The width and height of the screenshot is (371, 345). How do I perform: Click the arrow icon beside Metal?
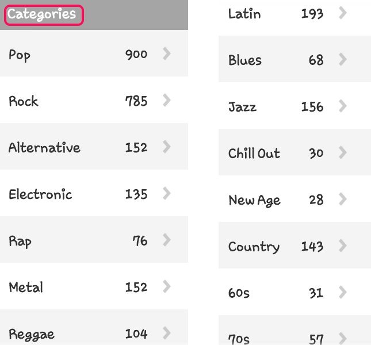click(167, 286)
